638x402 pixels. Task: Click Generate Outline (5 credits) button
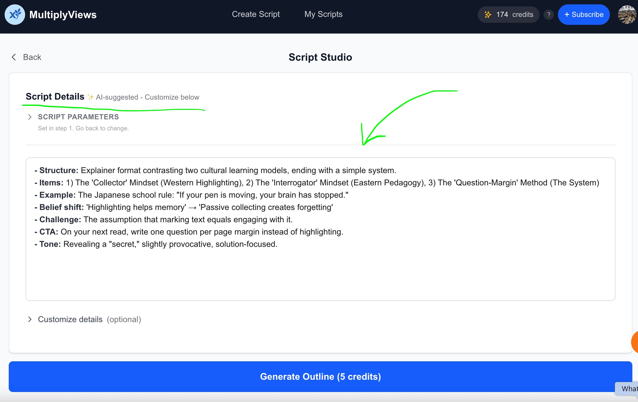[320, 376]
